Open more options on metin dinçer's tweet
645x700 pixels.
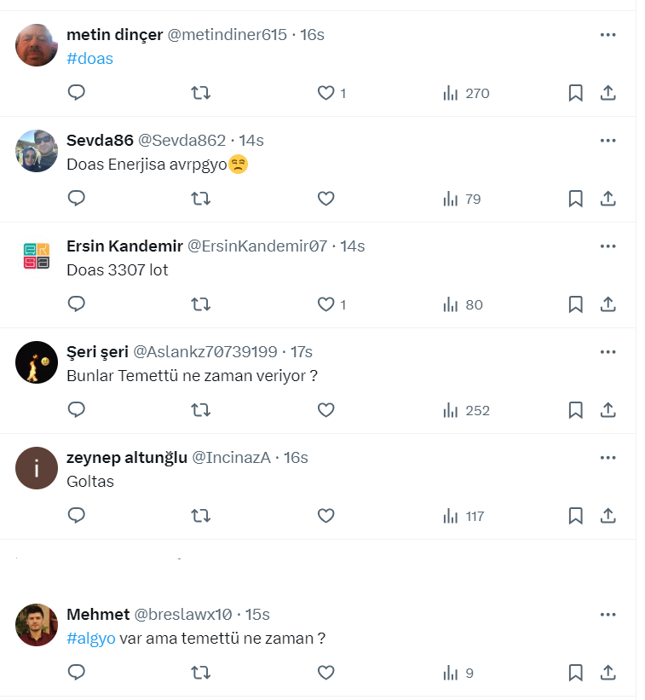pos(608,35)
